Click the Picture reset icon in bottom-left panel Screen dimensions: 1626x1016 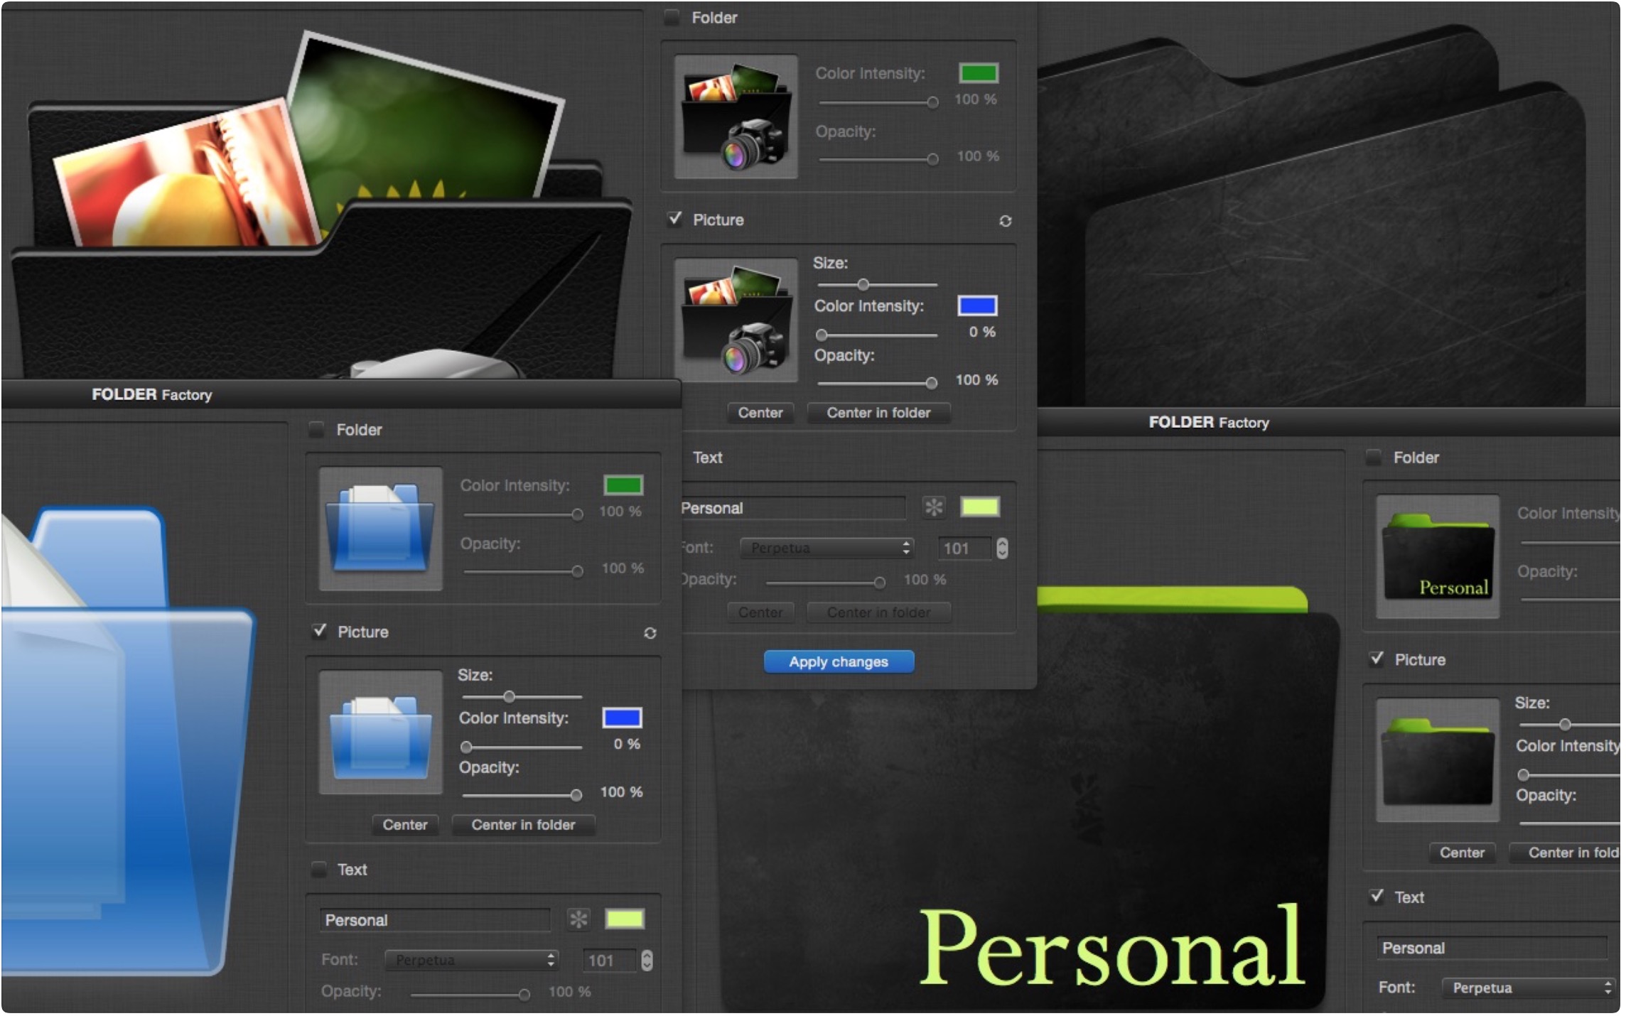[651, 634]
